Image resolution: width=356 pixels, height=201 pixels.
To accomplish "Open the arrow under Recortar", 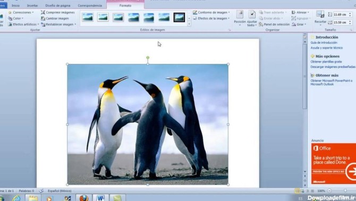I will coord(320,24).
